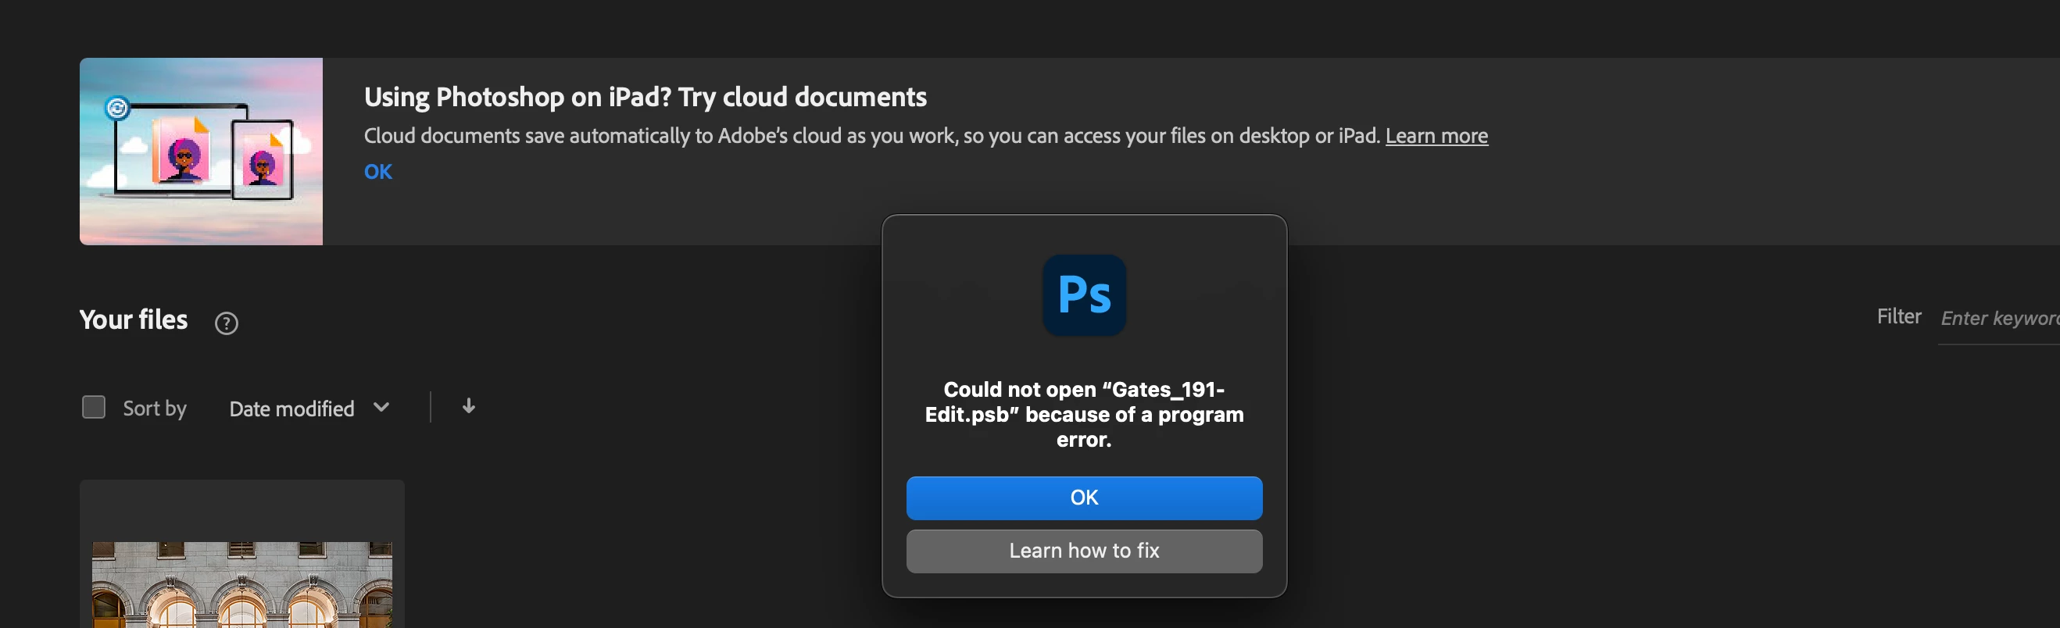The image size is (2060, 628).
Task: Open the Learn more link about cloud documents
Action: pos(1436,136)
